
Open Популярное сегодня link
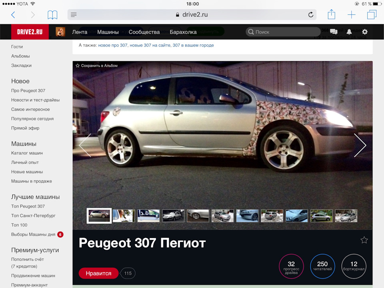(x=32, y=119)
